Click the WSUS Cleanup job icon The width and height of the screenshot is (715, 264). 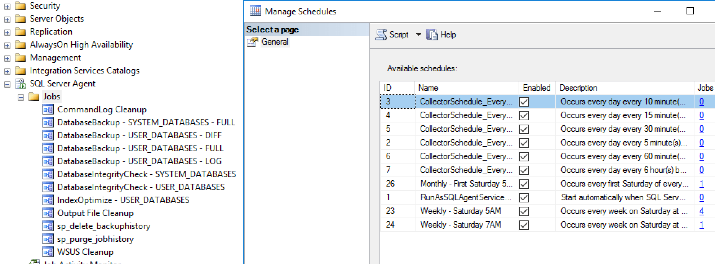pos(48,252)
